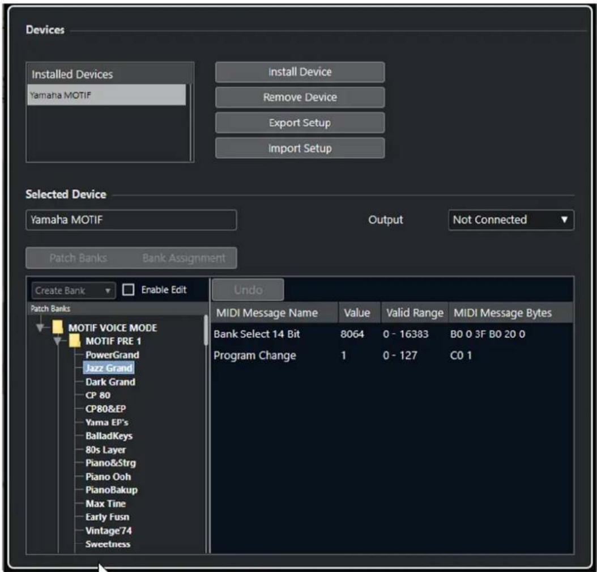597x572 pixels.
Task: Click the bytes cell C0 1
Action: [460, 355]
